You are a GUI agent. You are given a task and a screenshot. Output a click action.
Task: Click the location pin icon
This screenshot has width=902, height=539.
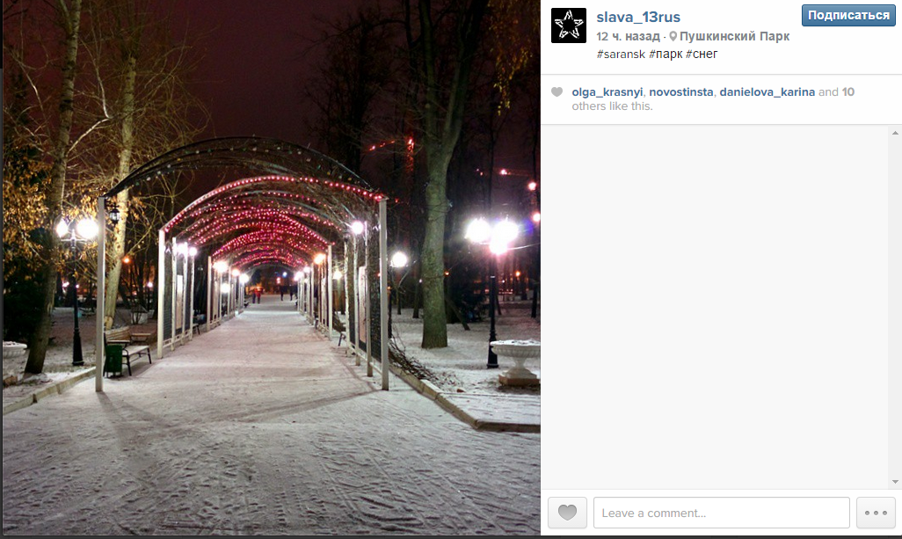tap(673, 36)
